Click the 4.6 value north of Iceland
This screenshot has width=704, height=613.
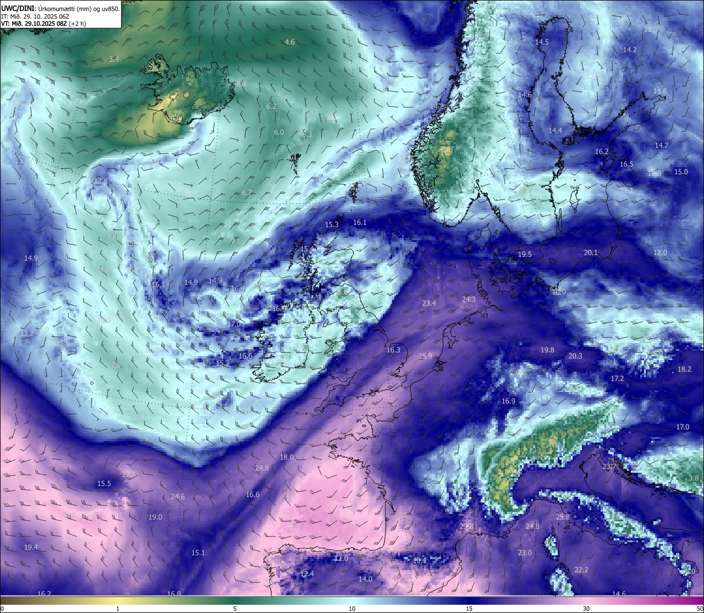[x=290, y=42]
